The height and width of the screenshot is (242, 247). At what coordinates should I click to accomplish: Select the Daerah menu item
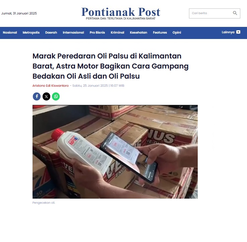(x=51, y=33)
